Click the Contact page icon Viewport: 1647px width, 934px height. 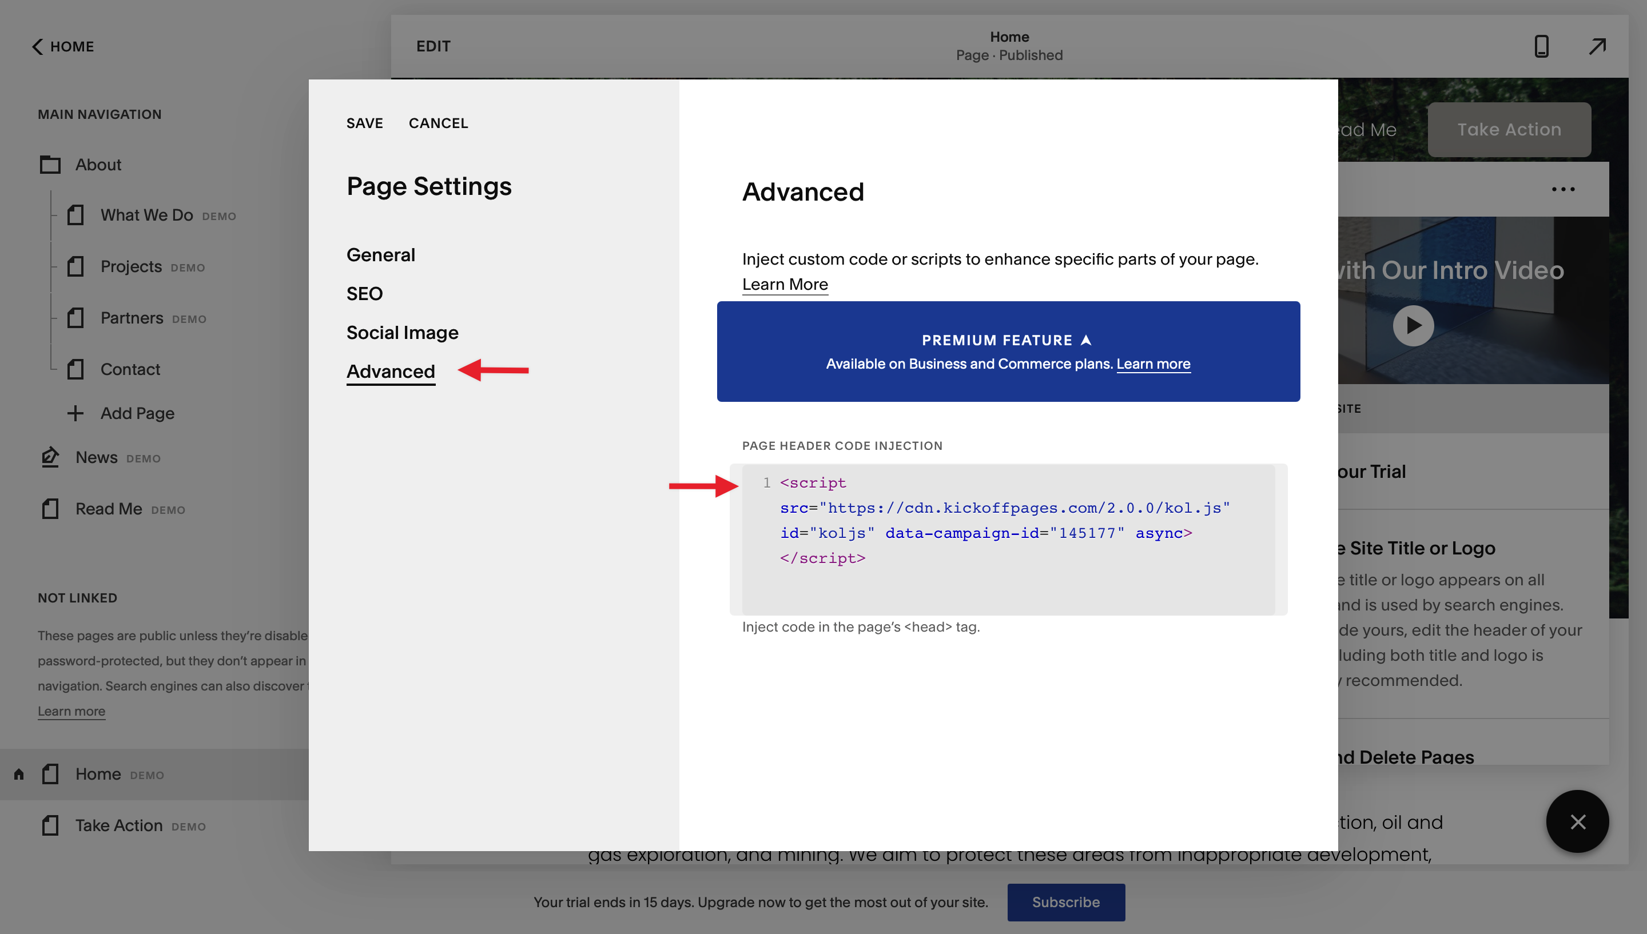pos(75,369)
